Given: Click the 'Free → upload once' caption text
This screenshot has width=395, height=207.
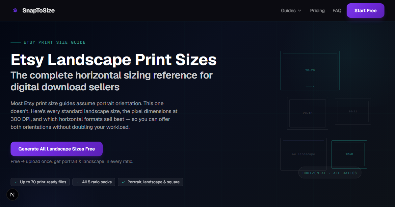Looking at the screenshot, I should pyautogui.click(x=72, y=162).
